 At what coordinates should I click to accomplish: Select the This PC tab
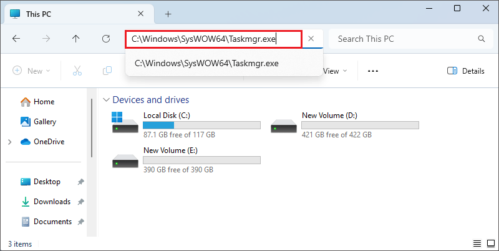coord(80,14)
